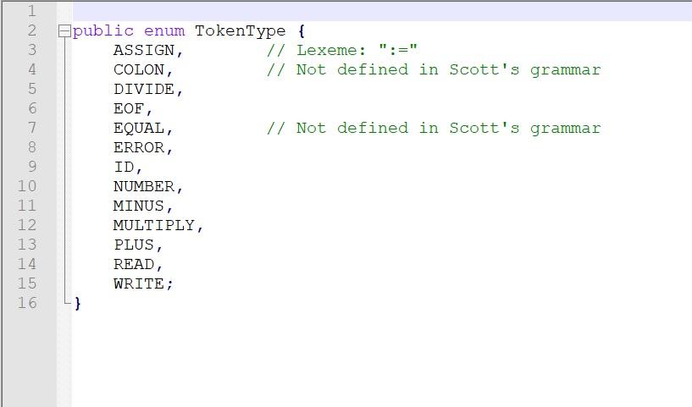Screen dimensions: 692x407
Task: Click line number 10 in the gutter
Action: [27, 186]
